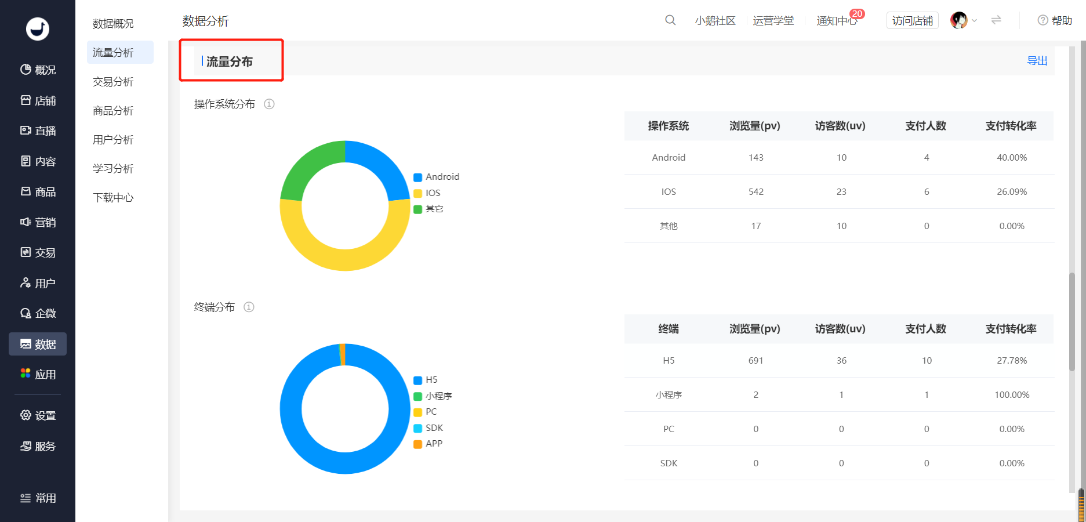Open 应用 in the sidebar
Screen dimensions: 1086x522
coord(38,374)
